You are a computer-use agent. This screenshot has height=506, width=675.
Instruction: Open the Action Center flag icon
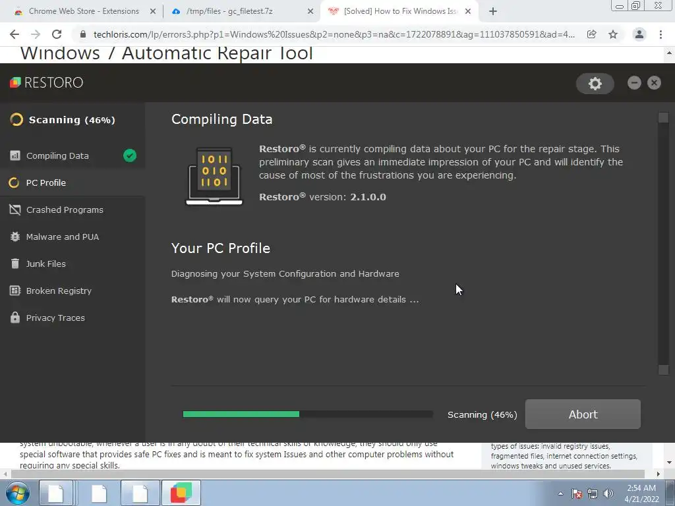[x=577, y=493]
